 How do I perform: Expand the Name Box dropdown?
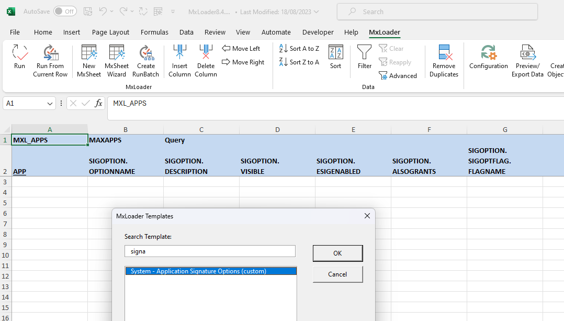[x=50, y=104]
